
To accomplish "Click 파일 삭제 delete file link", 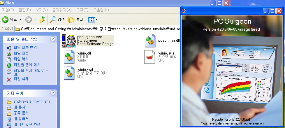I will 21,79.
